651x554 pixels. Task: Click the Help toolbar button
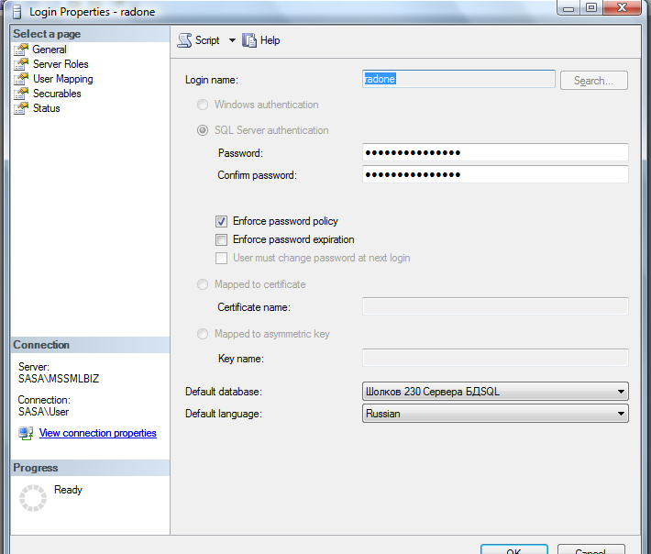pos(261,40)
